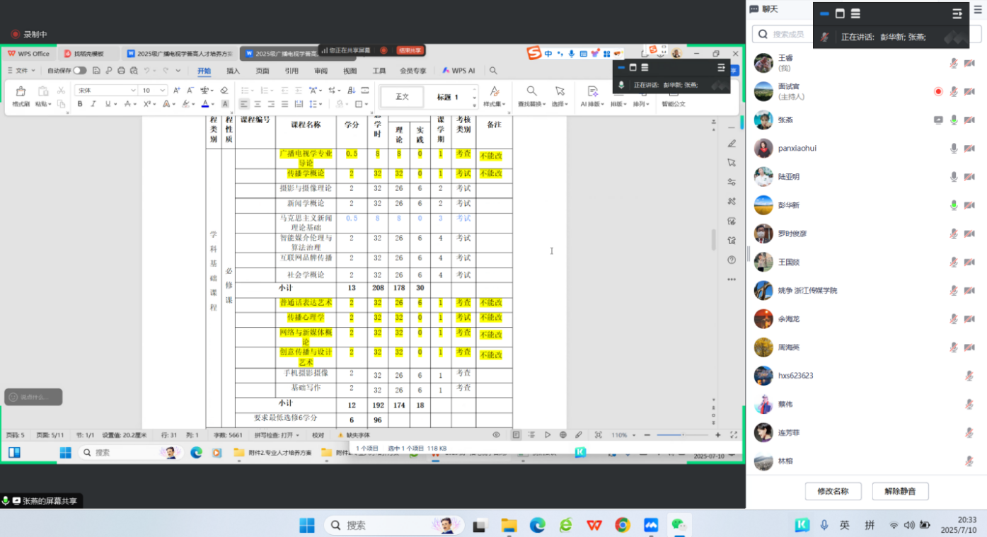Open the font size dropdown showing 10
The width and height of the screenshot is (987, 537).
[154, 91]
